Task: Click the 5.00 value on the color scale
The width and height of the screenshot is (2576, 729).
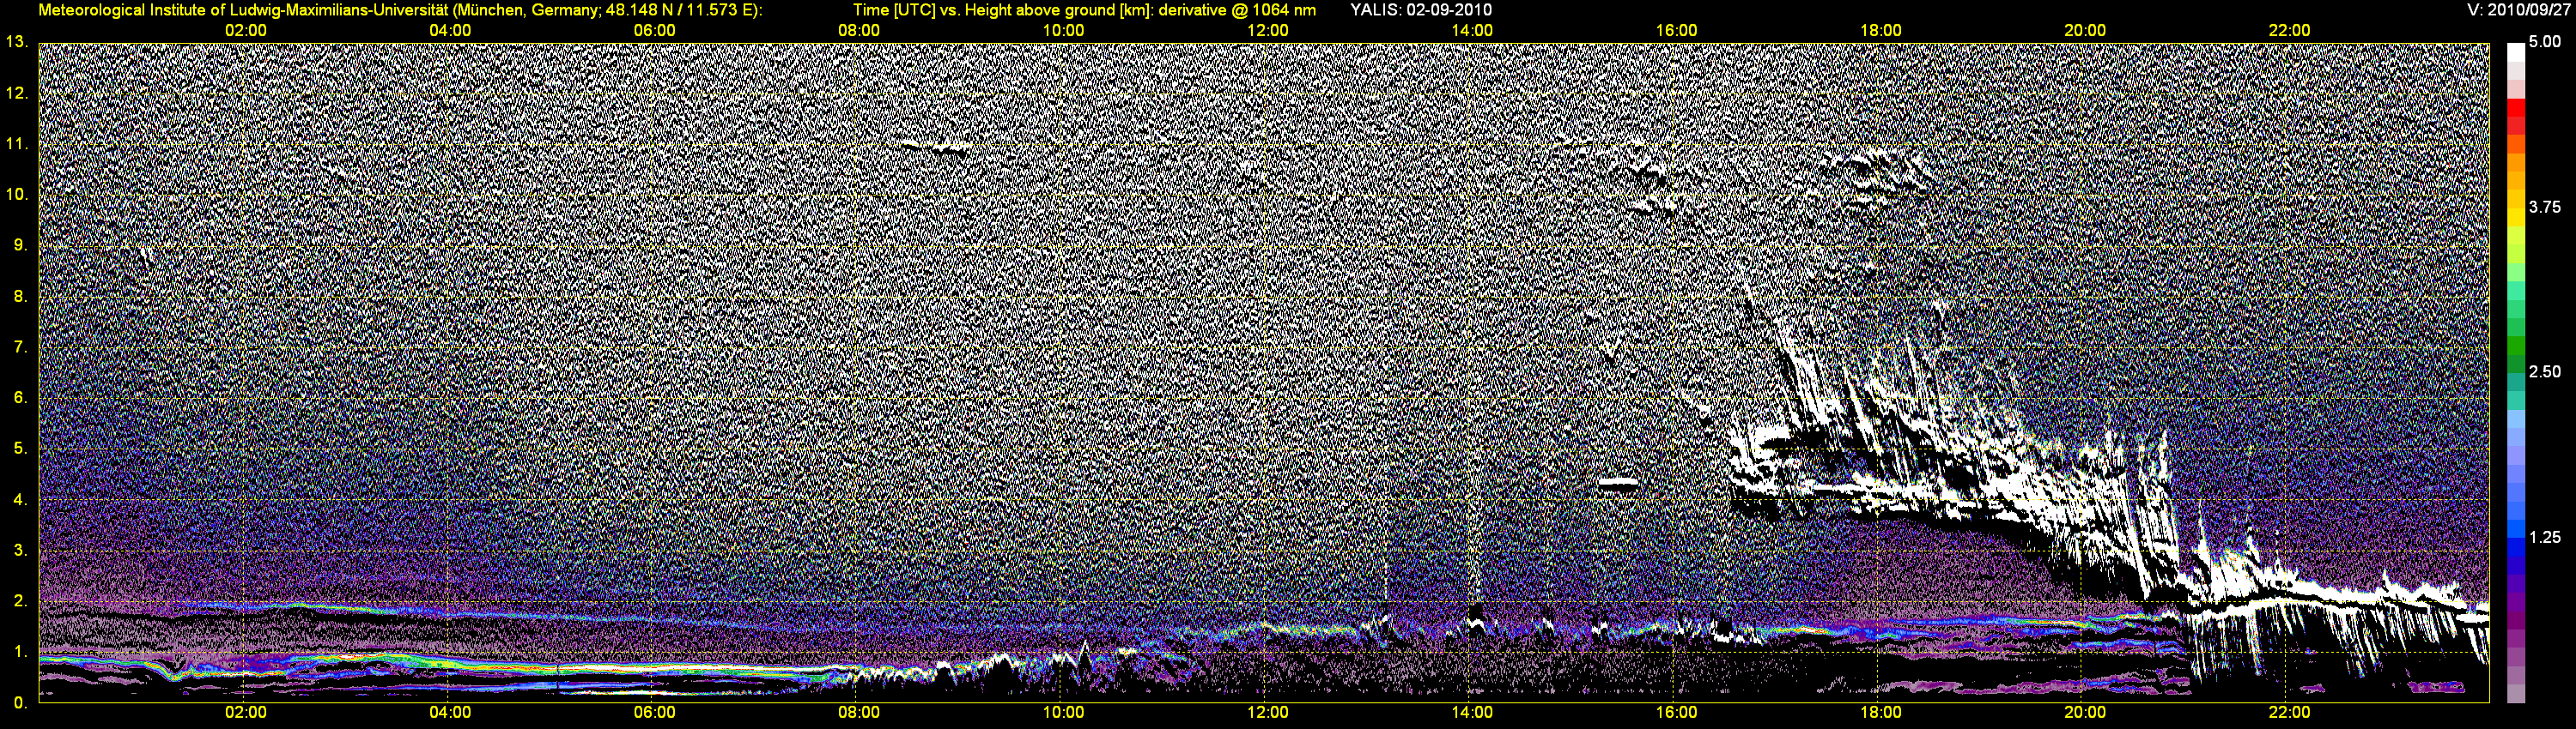Action: [x=2545, y=42]
